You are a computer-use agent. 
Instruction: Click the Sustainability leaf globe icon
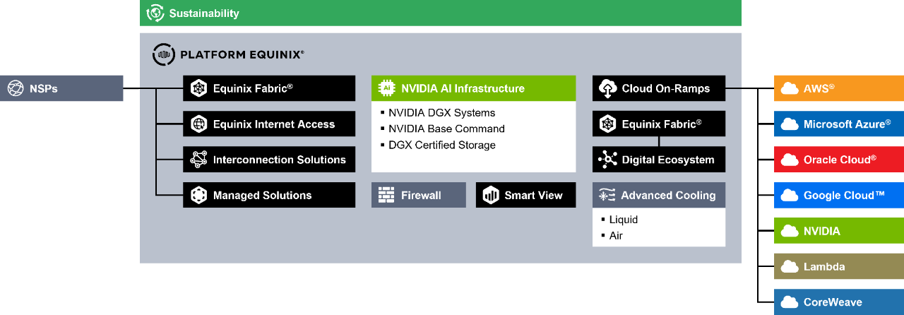(155, 13)
